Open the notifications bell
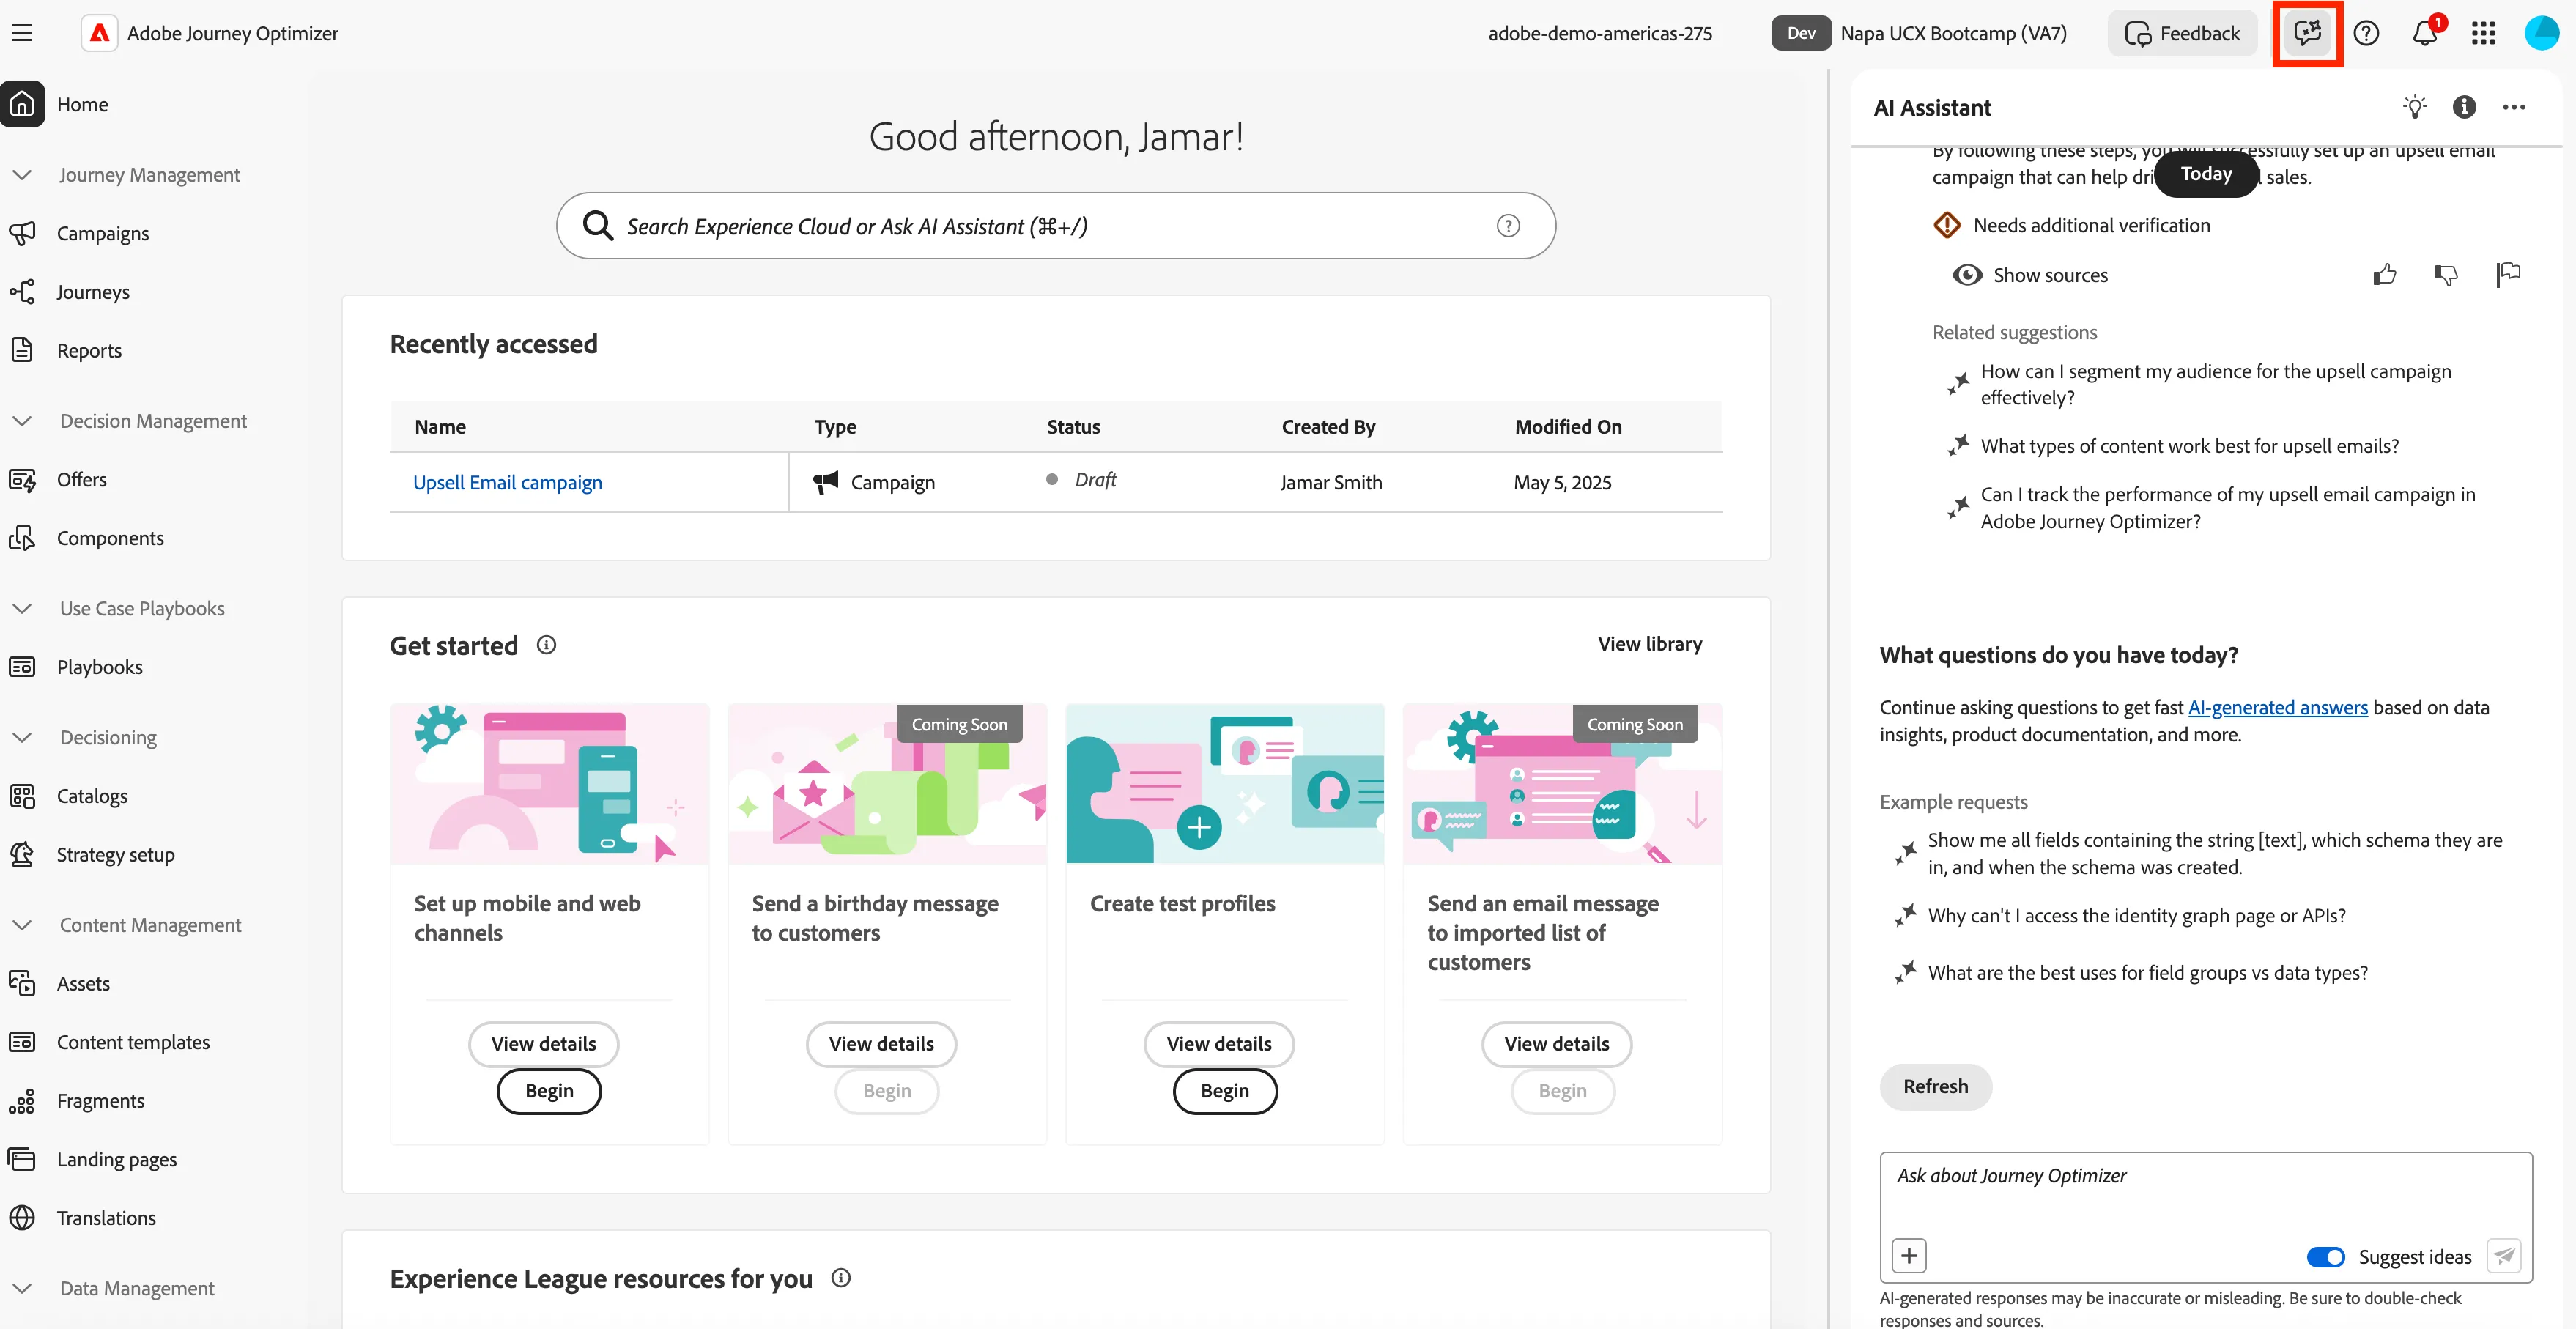The width and height of the screenshot is (2576, 1329). (x=2424, y=33)
